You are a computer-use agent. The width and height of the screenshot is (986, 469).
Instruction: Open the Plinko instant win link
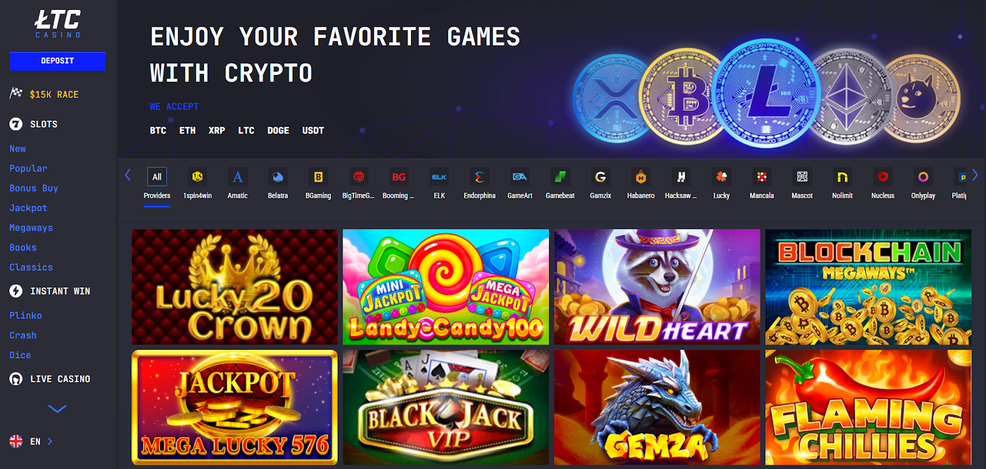25,316
